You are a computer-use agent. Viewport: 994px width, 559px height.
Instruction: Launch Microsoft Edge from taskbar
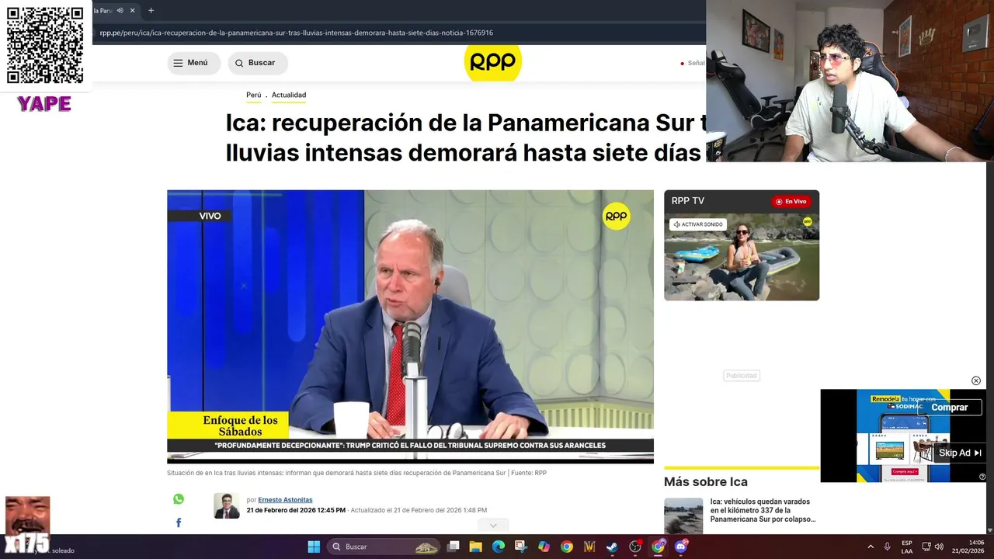coord(499,547)
